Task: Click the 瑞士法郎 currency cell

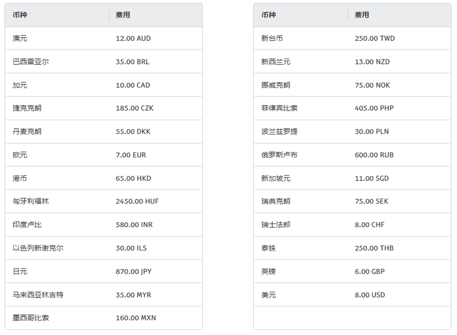Action: 276,224
